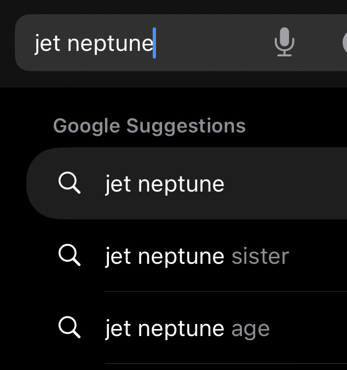The height and width of the screenshot is (370, 347).
Task: Click the clear-text button at the search field's edge
Action: tap(345, 43)
